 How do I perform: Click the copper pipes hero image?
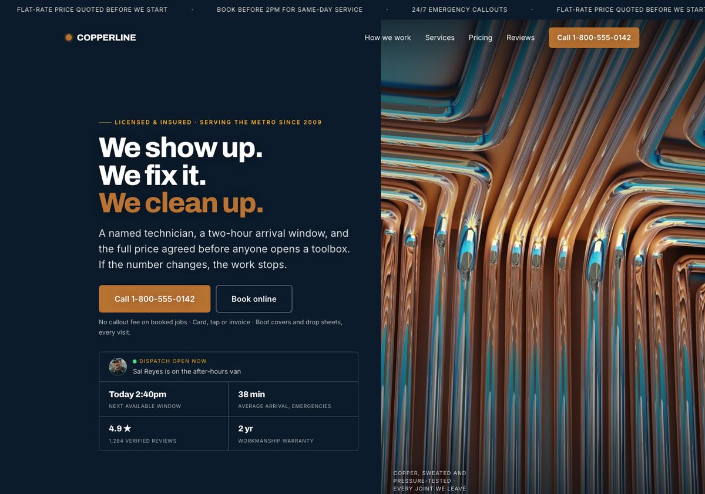pyautogui.click(x=543, y=257)
